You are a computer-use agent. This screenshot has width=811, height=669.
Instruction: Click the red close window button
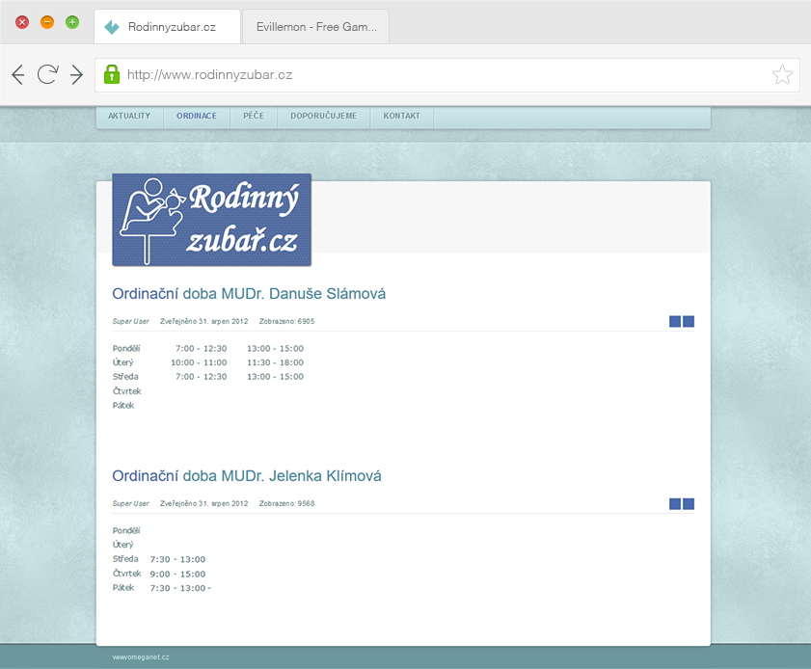coord(22,22)
